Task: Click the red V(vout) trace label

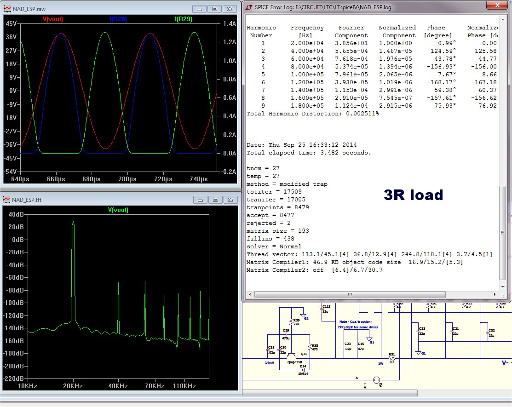Action: coord(52,19)
